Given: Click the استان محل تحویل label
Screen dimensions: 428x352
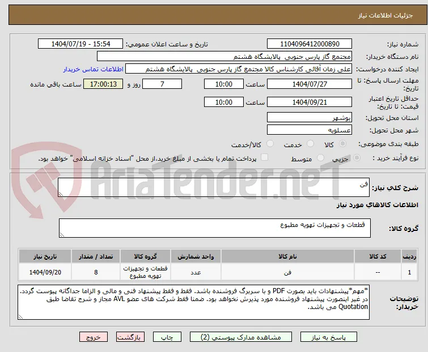Looking at the screenshot, I should pyautogui.click(x=392, y=118).
